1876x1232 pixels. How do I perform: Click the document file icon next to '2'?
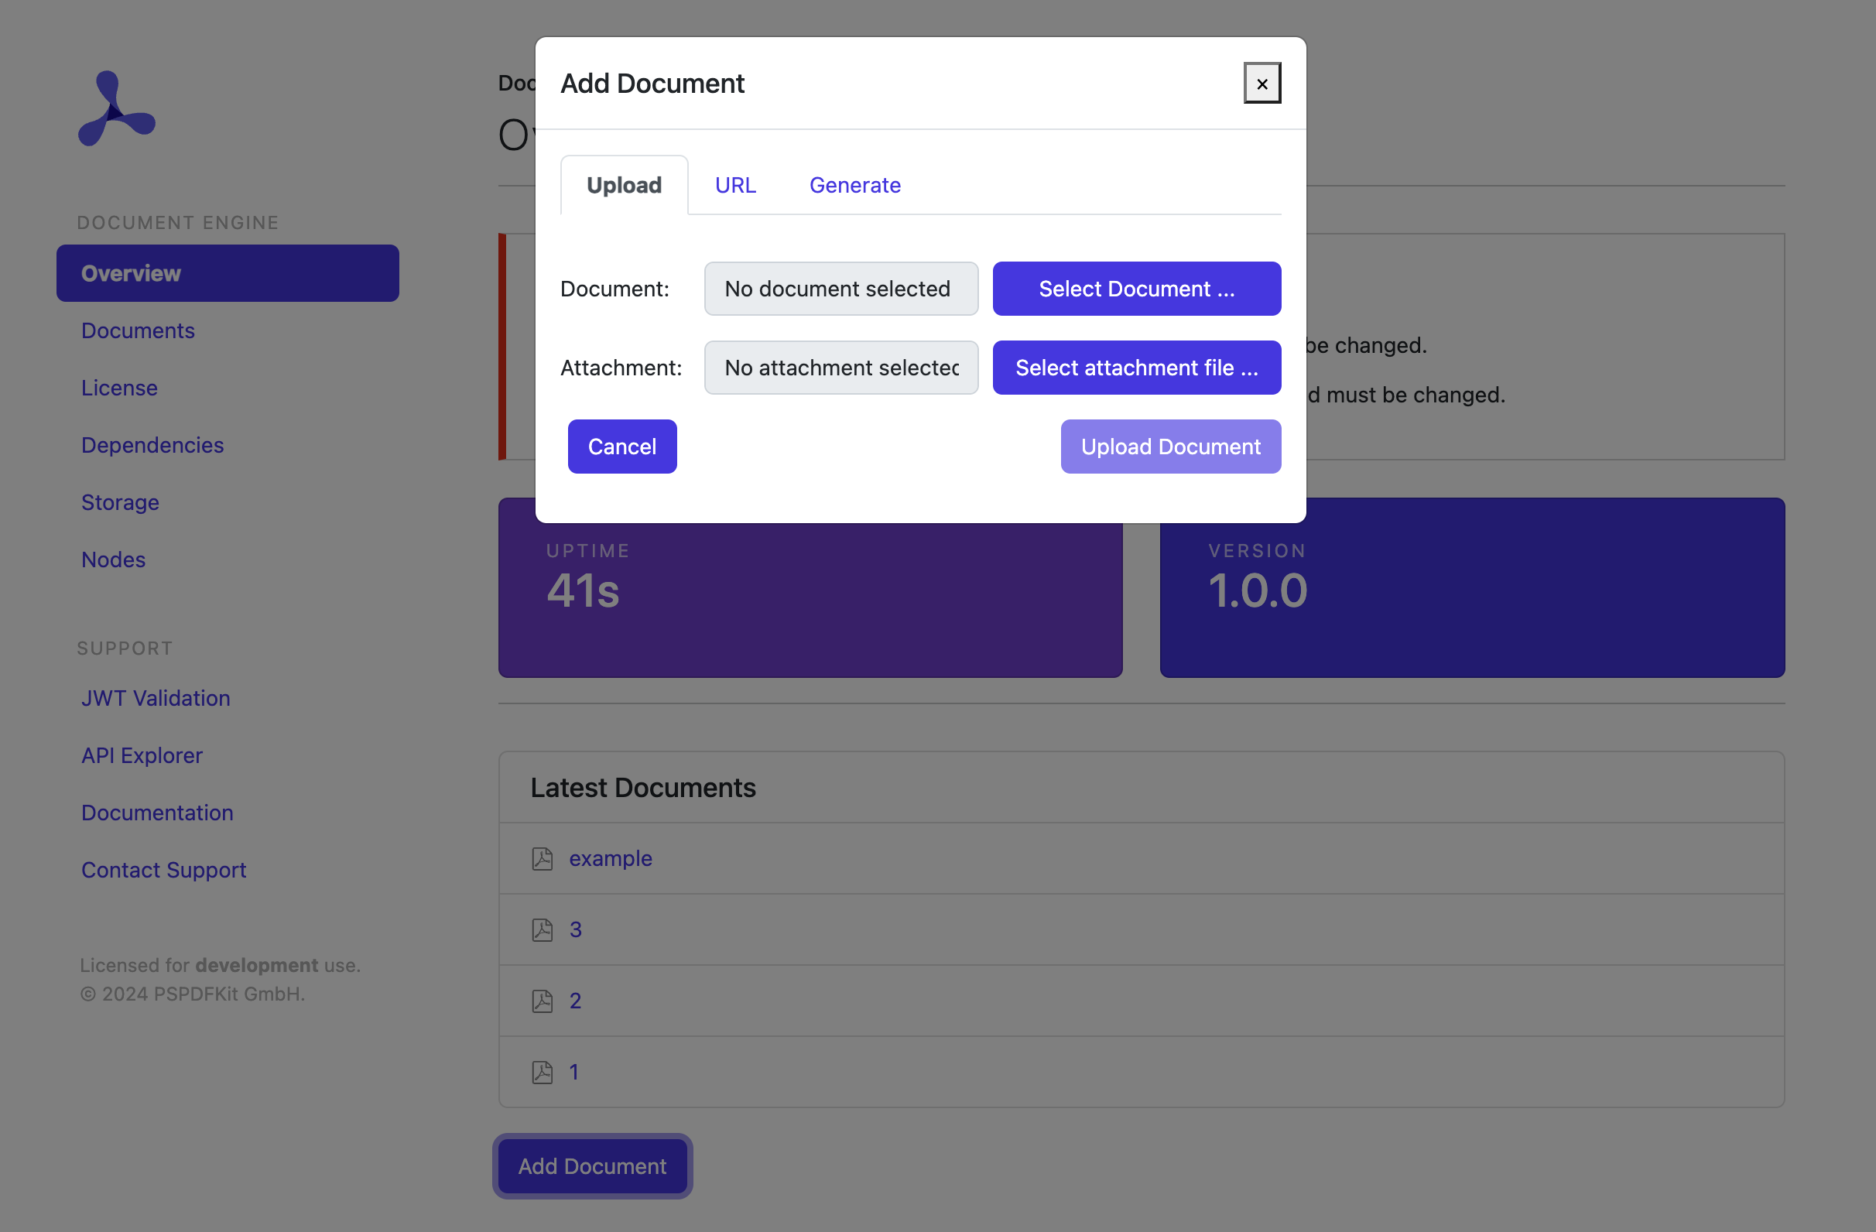click(x=542, y=1000)
